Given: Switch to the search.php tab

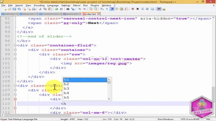Looking at the screenshot, I should point(72,14).
